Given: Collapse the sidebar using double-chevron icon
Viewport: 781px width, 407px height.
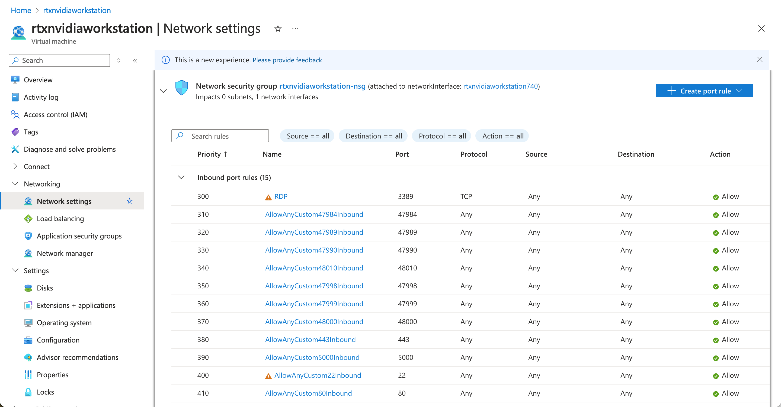Looking at the screenshot, I should [135, 61].
